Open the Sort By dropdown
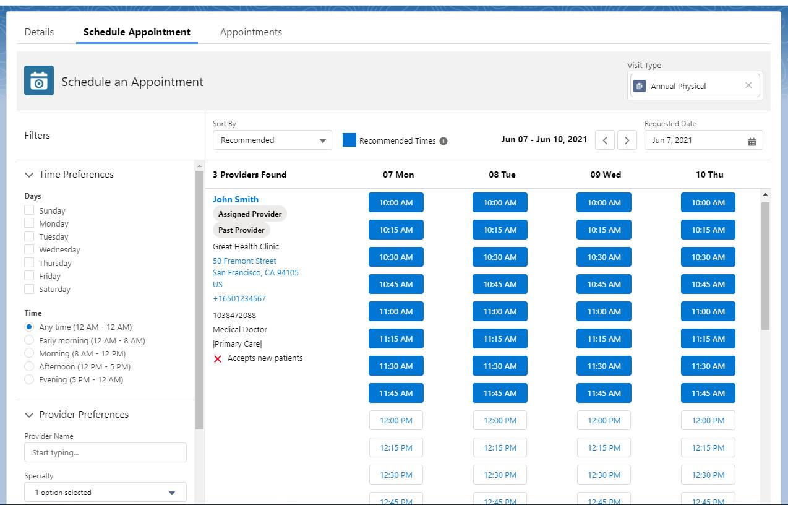Screen dimensions: 788x505 tap(272, 140)
